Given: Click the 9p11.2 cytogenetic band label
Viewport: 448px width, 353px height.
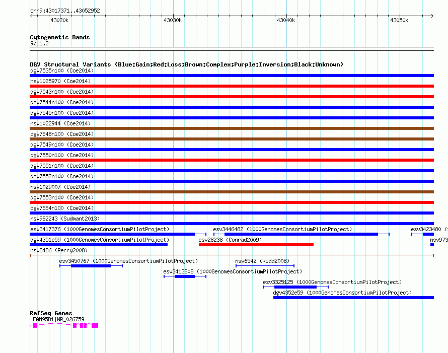Looking at the screenshot, I should (39, 43).
